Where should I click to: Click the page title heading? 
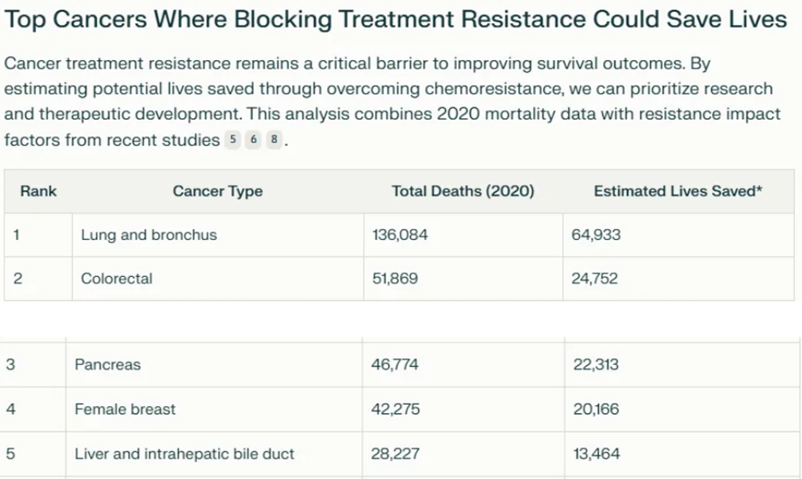point(396,21)
